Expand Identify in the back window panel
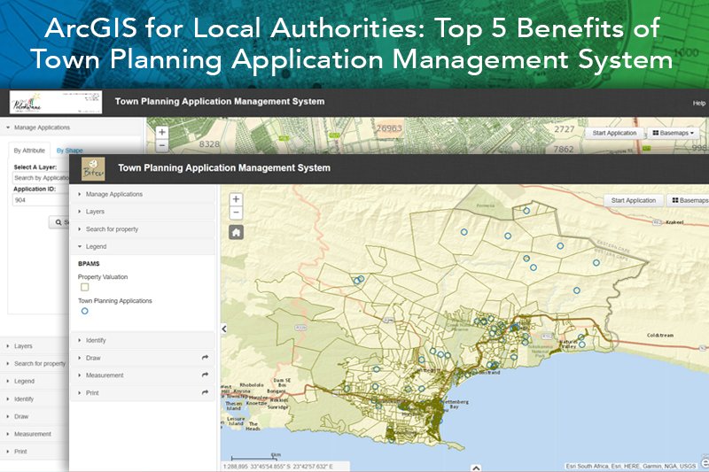The width and height of the screenshot is (709, 472). point(35,398)
